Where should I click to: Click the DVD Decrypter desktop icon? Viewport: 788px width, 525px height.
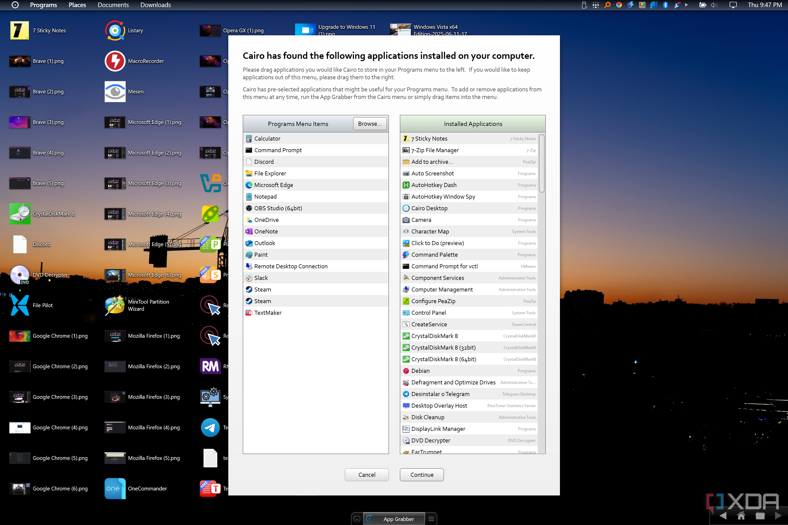coord(19,275)
